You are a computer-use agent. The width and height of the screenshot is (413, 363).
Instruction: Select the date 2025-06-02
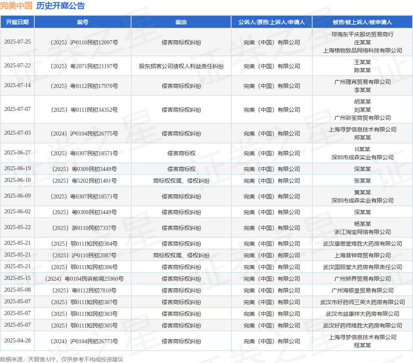17,211
